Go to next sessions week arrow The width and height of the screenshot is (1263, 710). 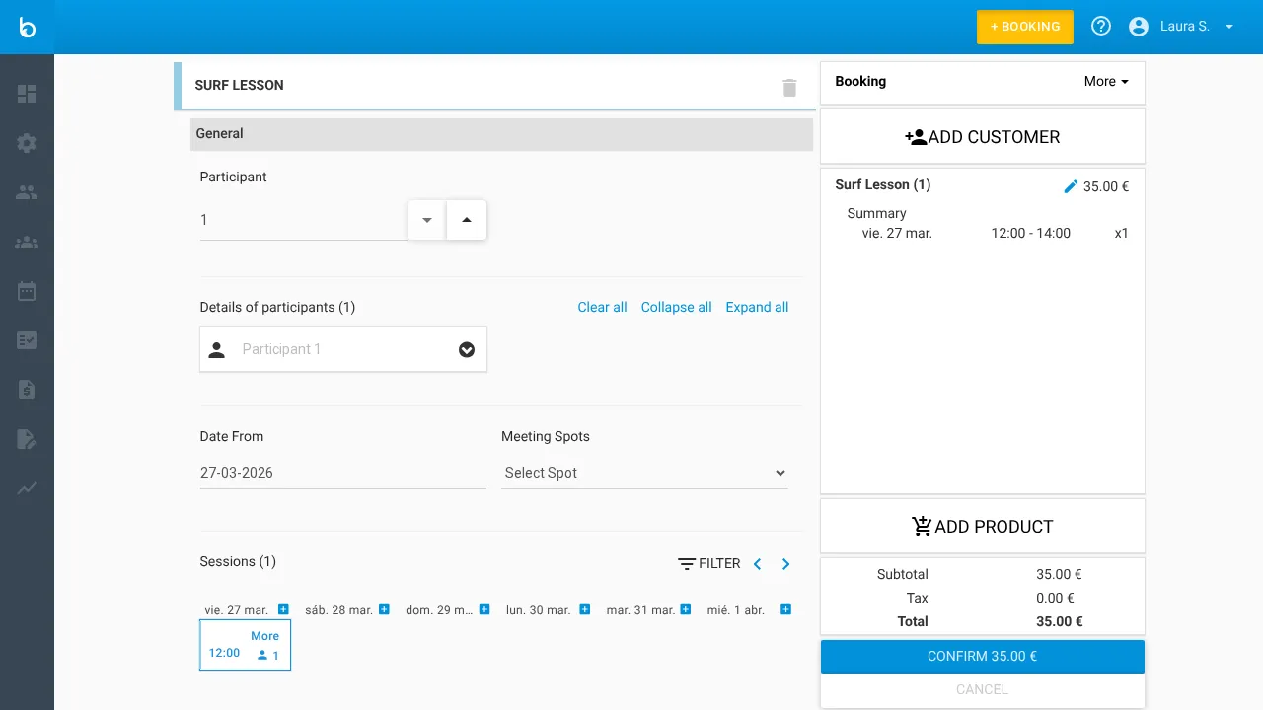[786, 564]
